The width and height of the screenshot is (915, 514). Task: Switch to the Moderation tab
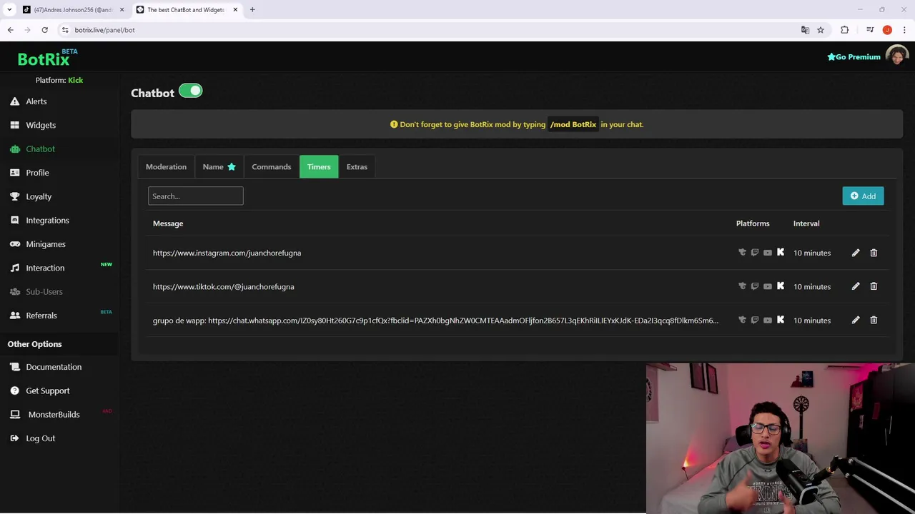click(x=166, y=166)
